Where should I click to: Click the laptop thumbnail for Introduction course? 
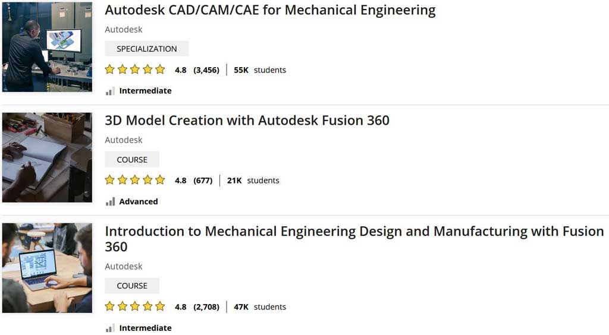click(47, 268)
